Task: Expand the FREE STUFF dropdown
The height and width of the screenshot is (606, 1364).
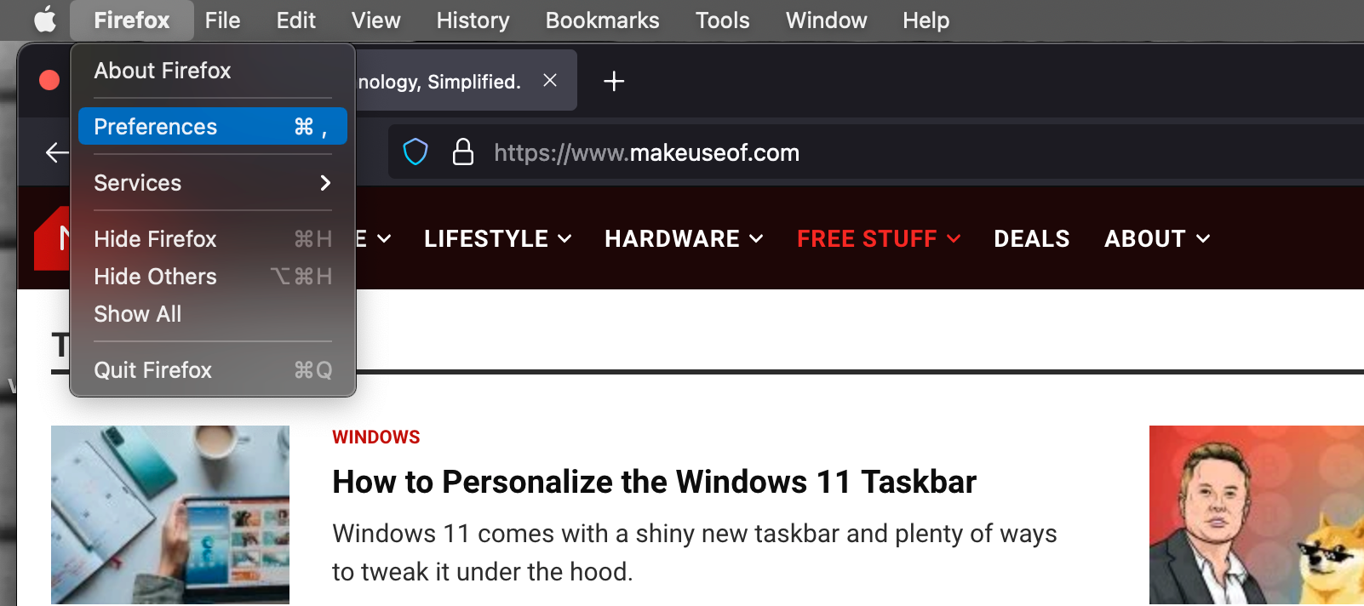Action: tap(878, 239)
